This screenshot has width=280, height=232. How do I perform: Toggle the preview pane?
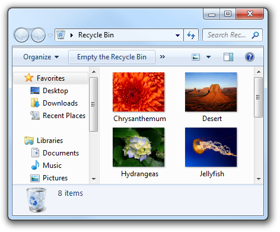tap(228, 57)
